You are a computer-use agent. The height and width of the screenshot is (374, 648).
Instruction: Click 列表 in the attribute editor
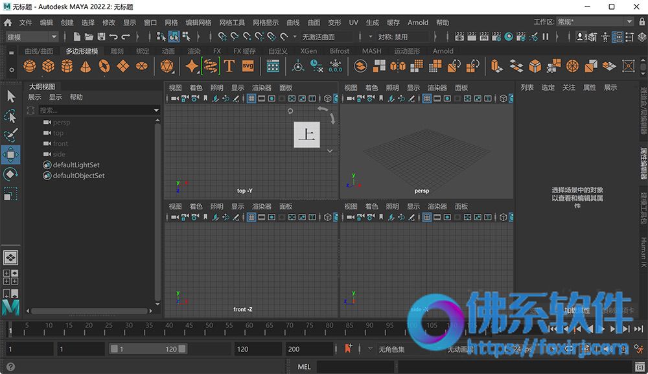[x=527, y=88]
